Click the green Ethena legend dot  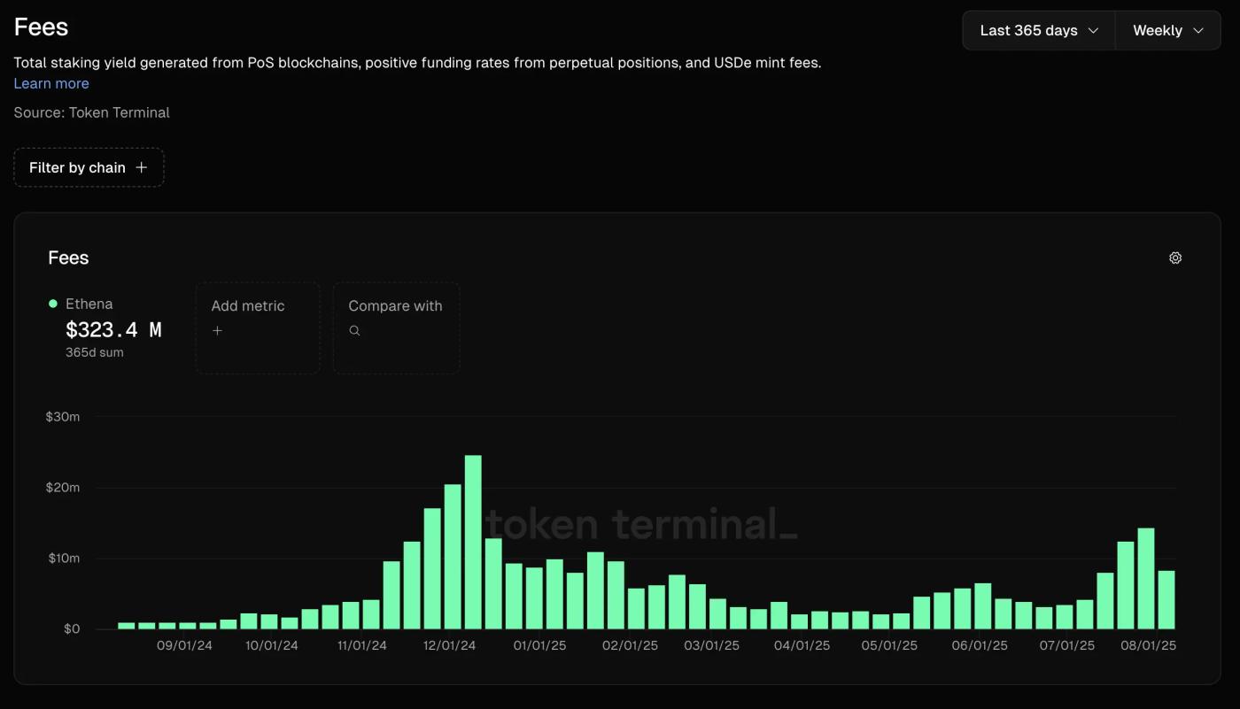click(53, 304)
